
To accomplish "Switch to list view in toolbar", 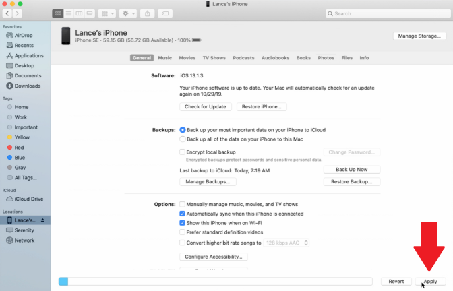I will [69, 13].
